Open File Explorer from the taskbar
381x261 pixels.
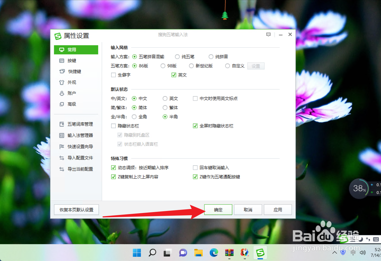pos(199,253)
